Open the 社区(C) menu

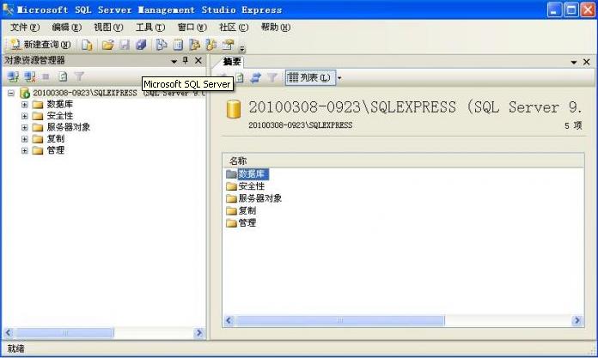(234, 27)
